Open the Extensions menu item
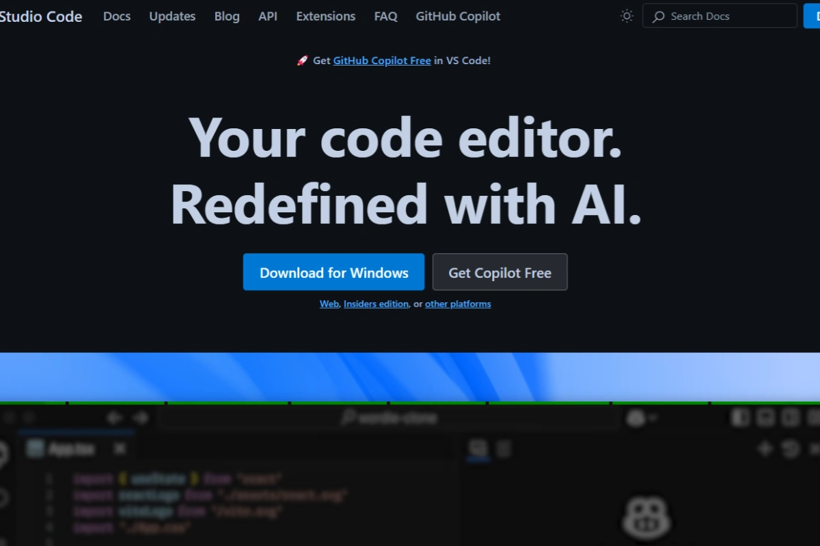This screenshot has width=820, height=546. pyautogui.click(x=326, y=16)
